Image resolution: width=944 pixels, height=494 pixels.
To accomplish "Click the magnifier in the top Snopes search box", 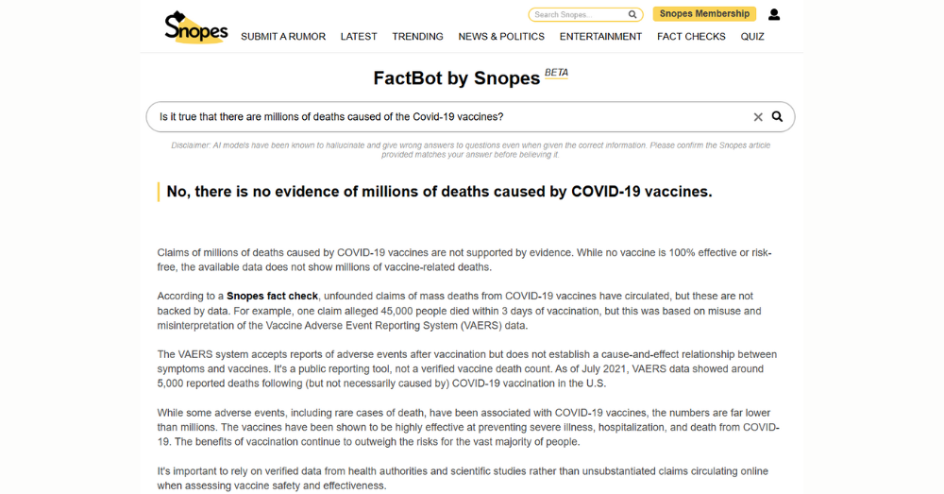I will [632, 15].
